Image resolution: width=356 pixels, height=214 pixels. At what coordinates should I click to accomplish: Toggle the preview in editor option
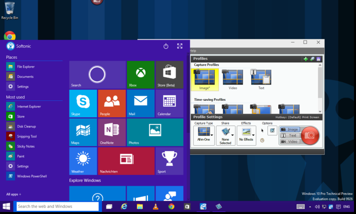(272, 131)
